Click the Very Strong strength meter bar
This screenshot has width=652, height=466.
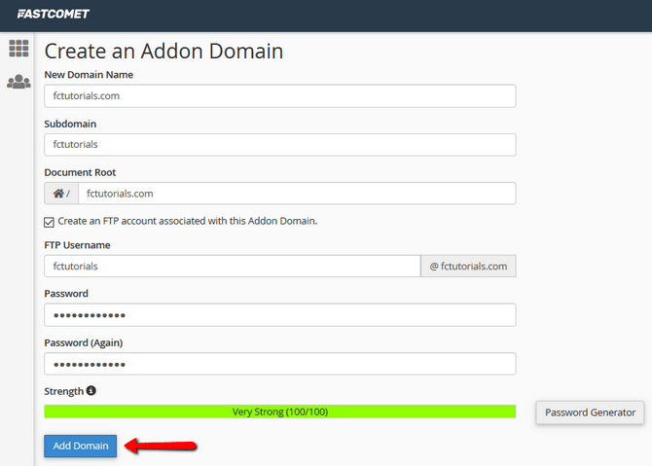pyautogui.click(x=279, y=412)
